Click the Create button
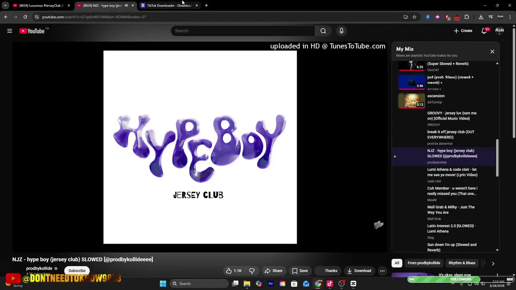The width and height of the screenshot is (516, 290). click(x=463, y=31)
